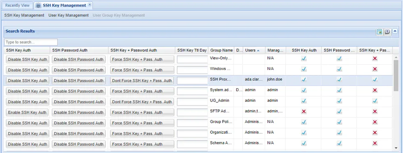This screenshot has height=153, width=403.
Task: Click SSH Key + Pass red X in SFTP Ad row
Action: pos(375,111)
